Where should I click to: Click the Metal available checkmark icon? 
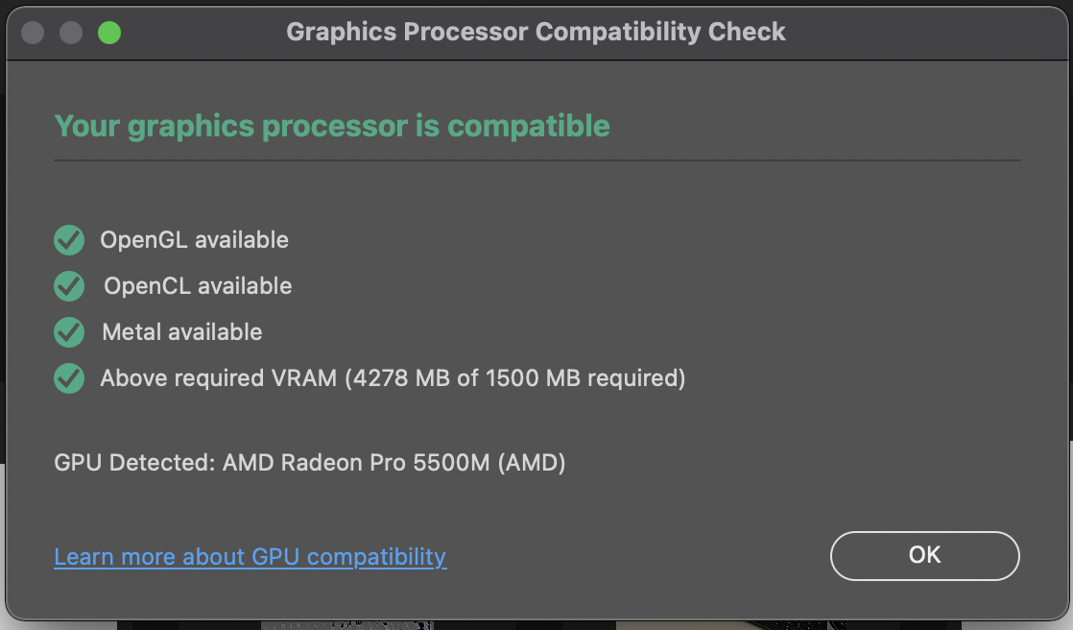click(x=69, y=332)
